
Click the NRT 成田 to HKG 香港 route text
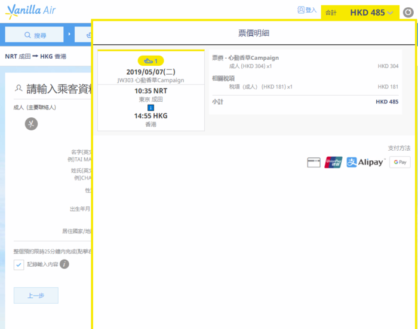[x=36, y=56]
